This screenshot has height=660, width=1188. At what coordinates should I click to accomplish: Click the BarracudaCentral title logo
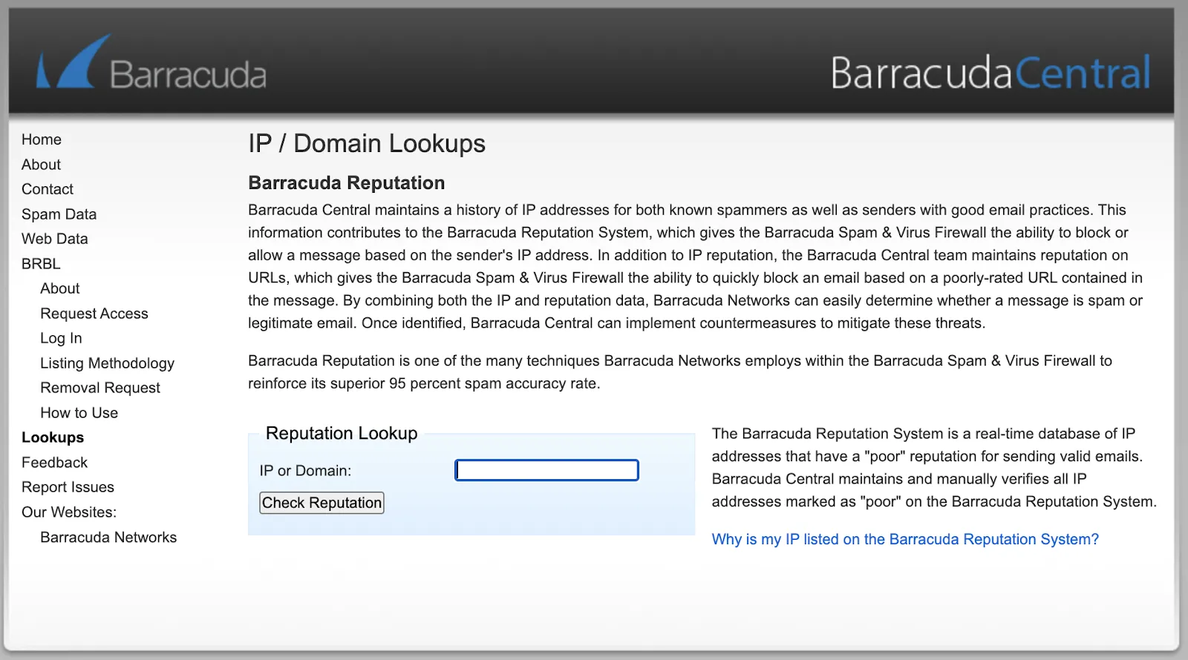click(990, 73)
